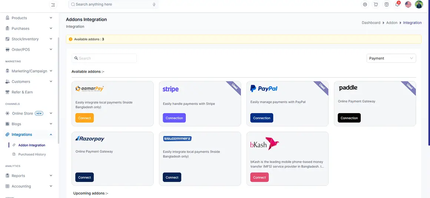Expand the Order/POS menu chevron

(x=51, y=50)
